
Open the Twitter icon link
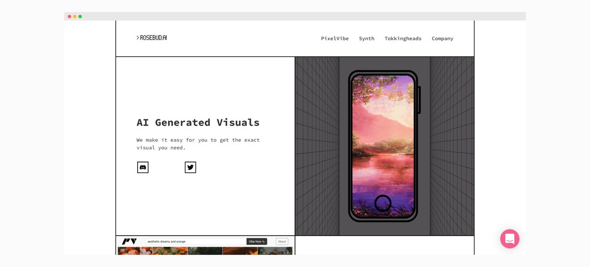[190, 167]
